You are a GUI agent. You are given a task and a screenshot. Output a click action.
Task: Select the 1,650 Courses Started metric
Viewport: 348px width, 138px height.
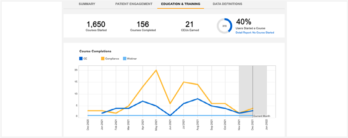[96, 24]
